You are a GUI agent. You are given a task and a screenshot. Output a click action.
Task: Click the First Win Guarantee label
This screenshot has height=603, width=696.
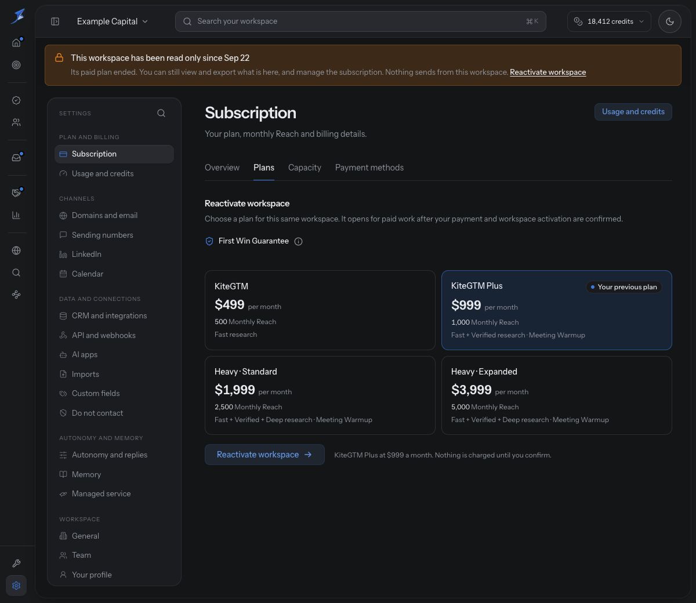coord(253,241)
